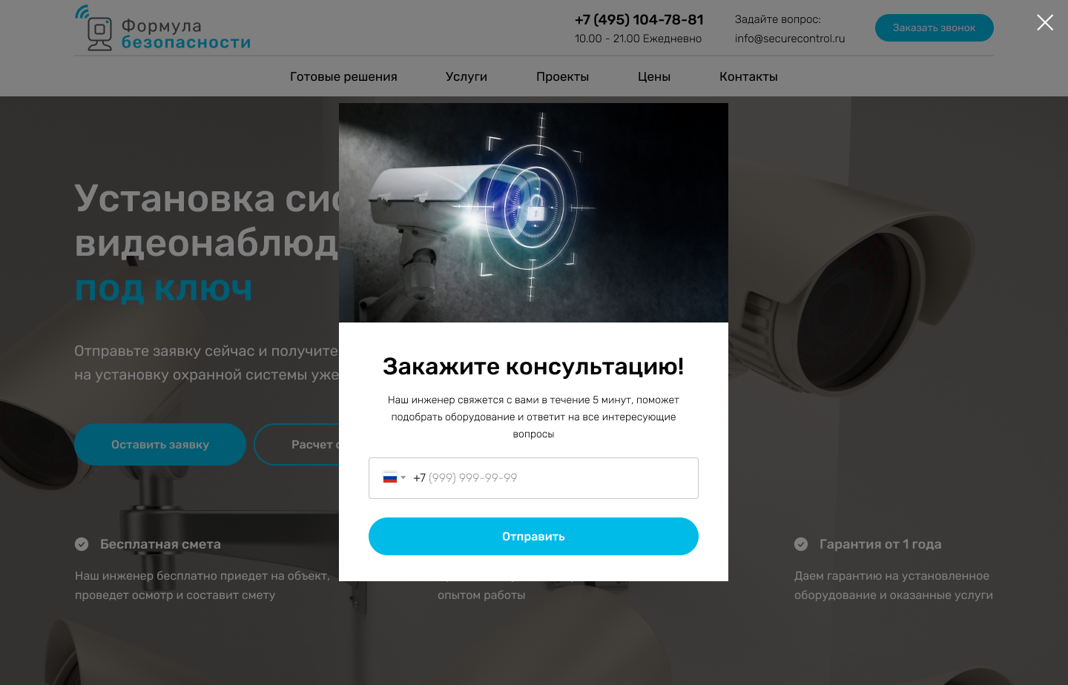
Task: Click the Russian flag icon in the phone field
Action: coord(390,477)
